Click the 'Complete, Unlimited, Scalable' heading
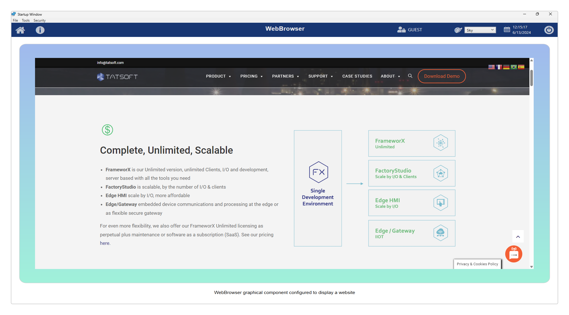 (x=166, y=150)
